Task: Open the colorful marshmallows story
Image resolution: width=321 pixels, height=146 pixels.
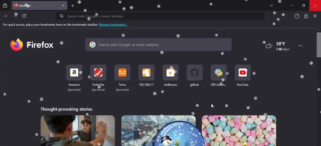Action: coord(239,131)
